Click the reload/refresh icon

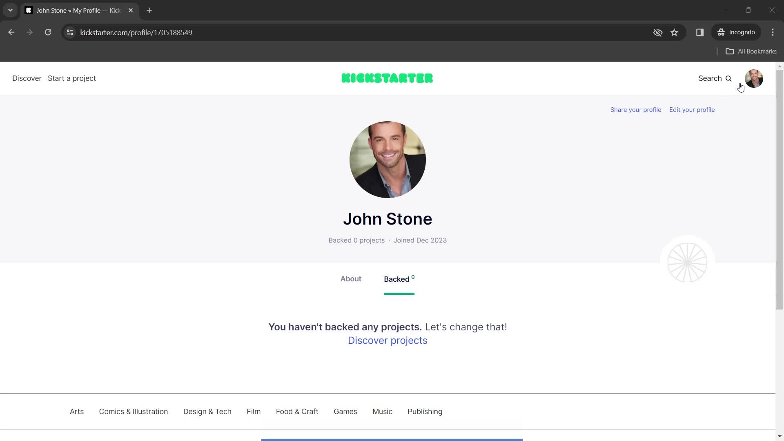[48, 32]
